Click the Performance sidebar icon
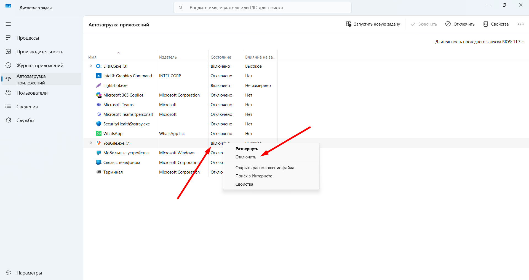 point(8,51)
